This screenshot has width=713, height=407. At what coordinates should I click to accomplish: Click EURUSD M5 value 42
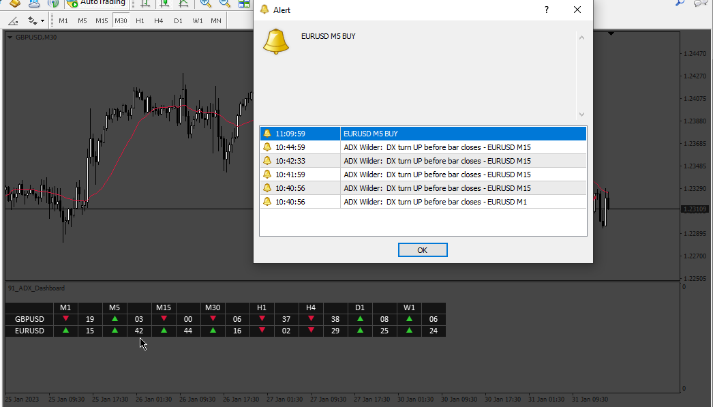tap(139, 331)
